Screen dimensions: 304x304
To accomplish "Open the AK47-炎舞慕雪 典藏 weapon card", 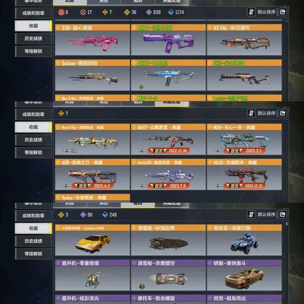I will 168,139.
